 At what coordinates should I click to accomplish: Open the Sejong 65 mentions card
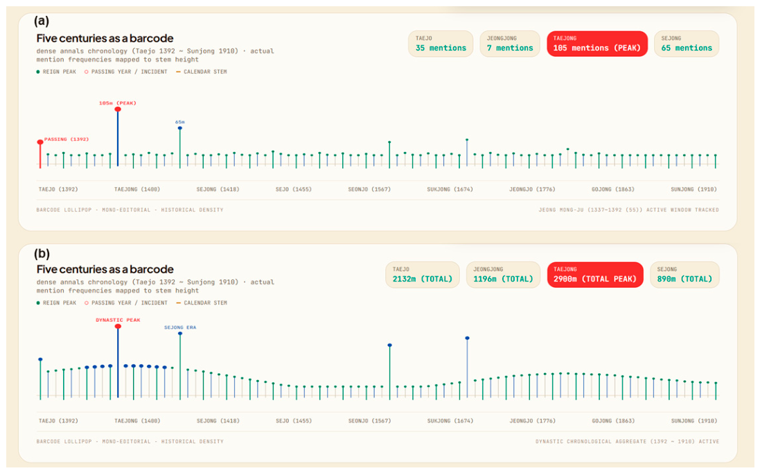[x=687, y=44]
